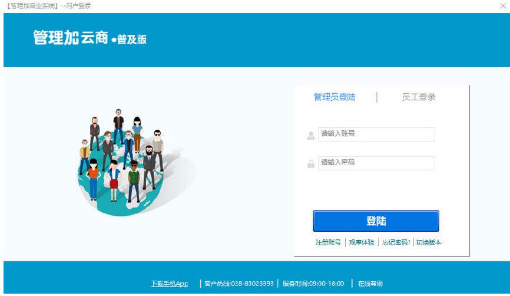Open 在线帮助 in the footer
The width and height of the screenshot is (510, 296).
point(370,284)
